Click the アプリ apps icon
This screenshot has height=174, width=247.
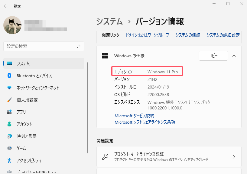[9, 112]
